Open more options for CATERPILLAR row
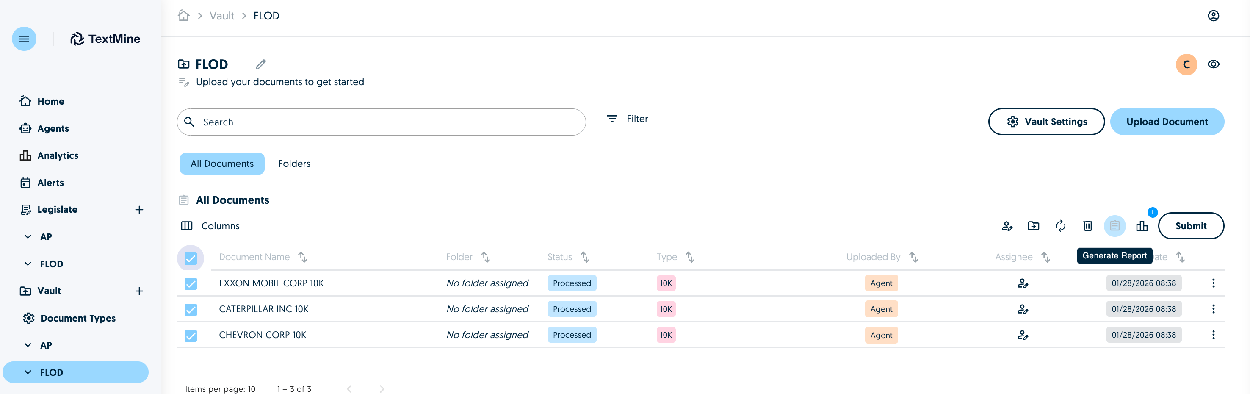1250x394 pixels. 1213,309
